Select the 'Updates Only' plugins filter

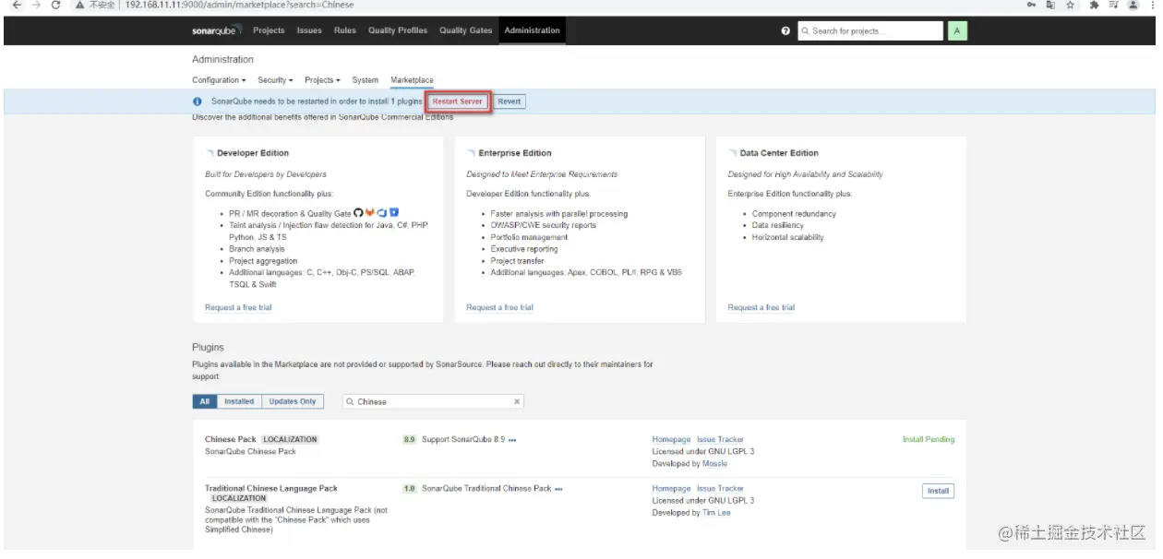point(293,401)
